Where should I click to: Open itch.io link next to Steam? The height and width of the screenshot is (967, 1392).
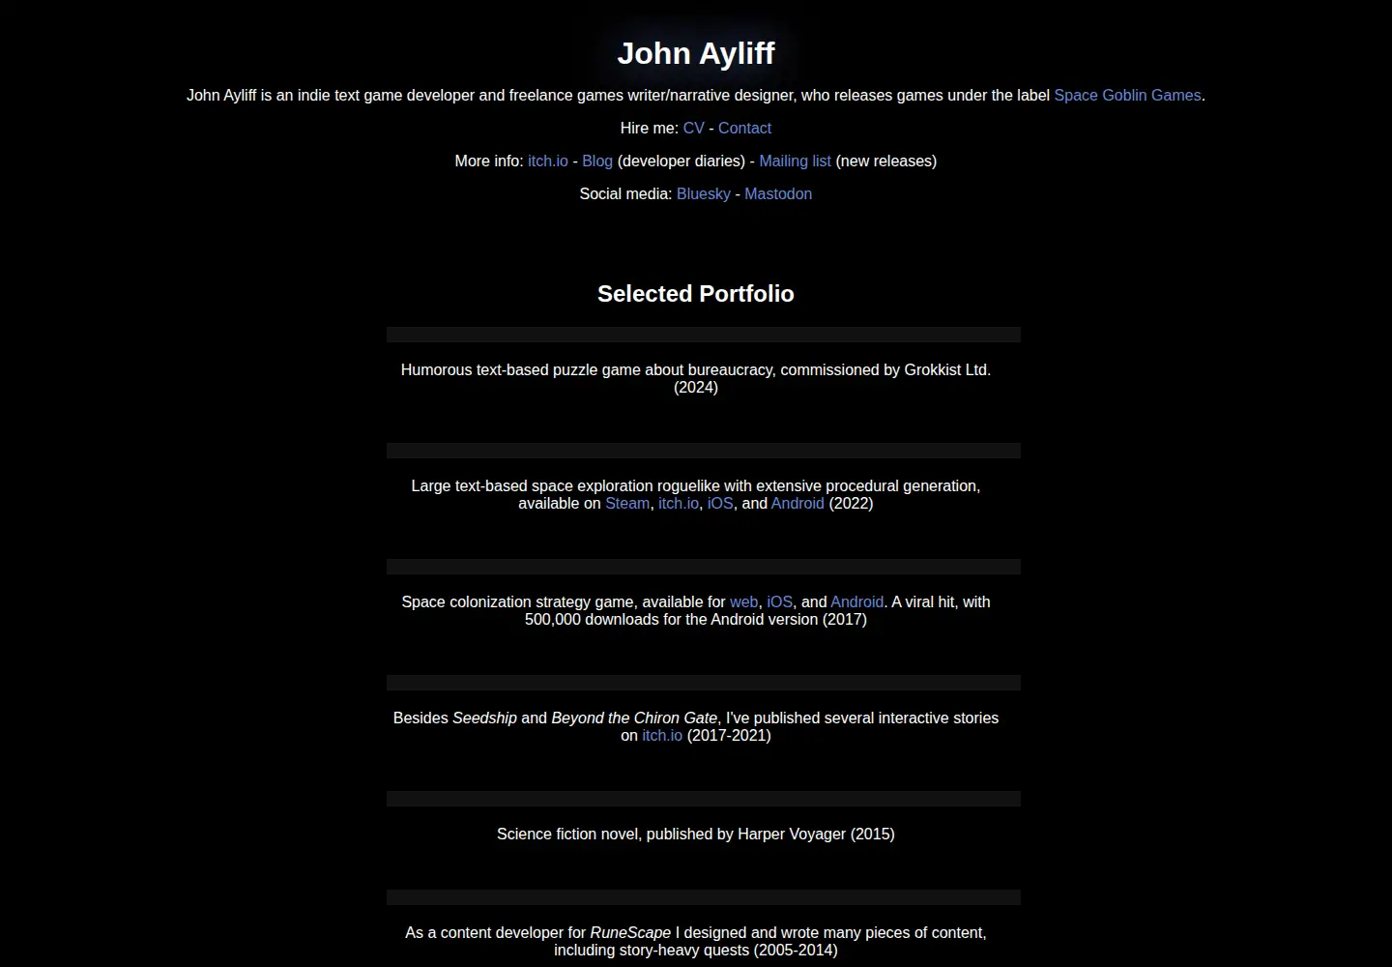[x=679, y=503]
